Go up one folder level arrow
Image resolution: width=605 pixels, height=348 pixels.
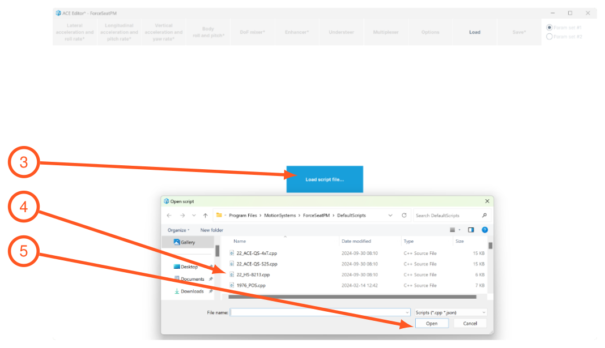(205, 216)
